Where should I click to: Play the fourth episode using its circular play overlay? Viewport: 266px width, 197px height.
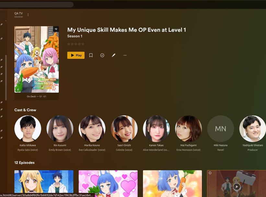(x=237, y=187)
